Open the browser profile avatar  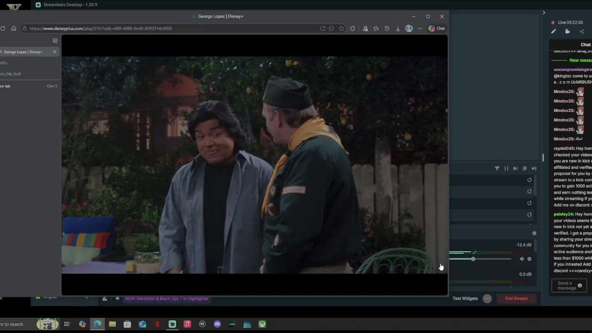click(409, 28)
